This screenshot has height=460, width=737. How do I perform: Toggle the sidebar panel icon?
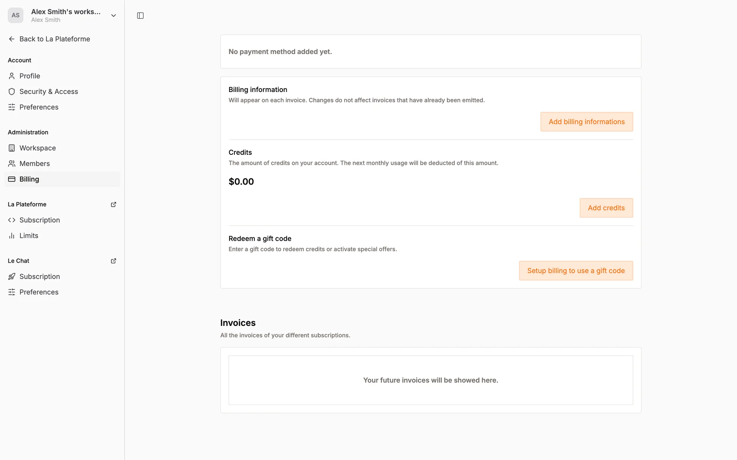pyautogui.click(x=140, y=16)
